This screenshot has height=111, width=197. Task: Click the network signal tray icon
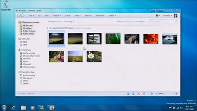tap(178, 108)
